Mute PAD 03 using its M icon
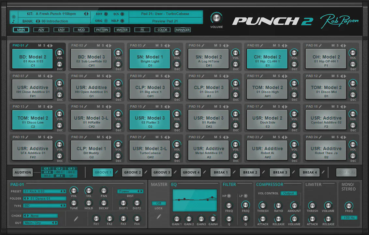This screenshot has width=369, height=235. tap(157, 46)
